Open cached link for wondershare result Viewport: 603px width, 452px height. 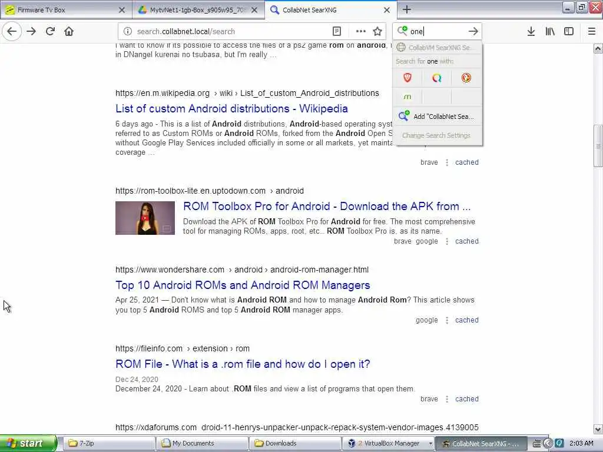coord(467,320)
